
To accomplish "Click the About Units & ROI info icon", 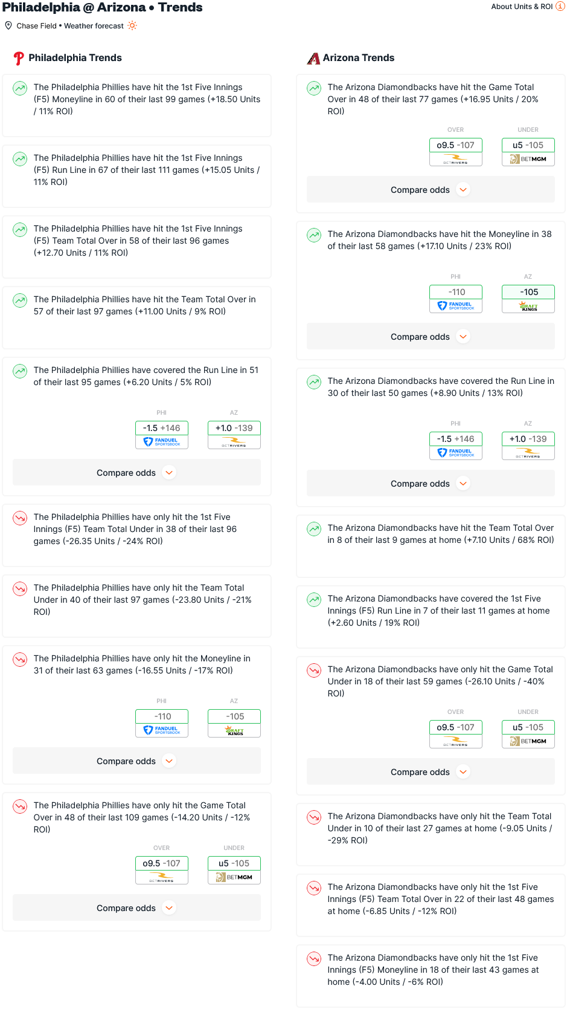I will tap(560, 6).
